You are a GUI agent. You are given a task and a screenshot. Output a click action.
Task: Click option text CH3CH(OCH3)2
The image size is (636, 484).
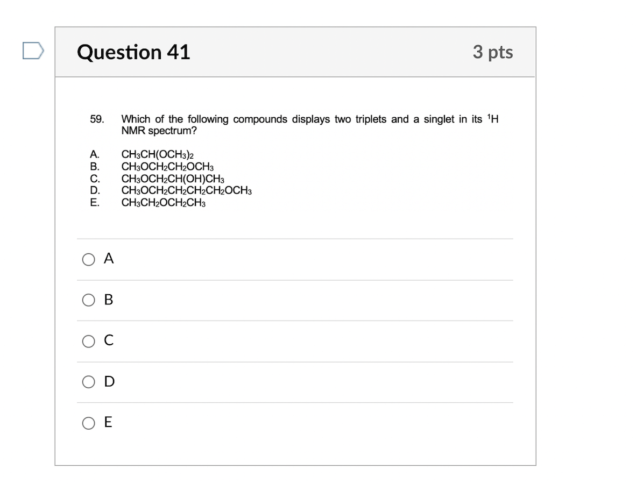pos(158,154)
